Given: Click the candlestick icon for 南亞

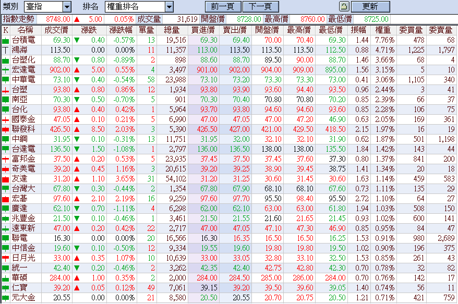Looking at the screenshot, I should click(x=6, y=100).
